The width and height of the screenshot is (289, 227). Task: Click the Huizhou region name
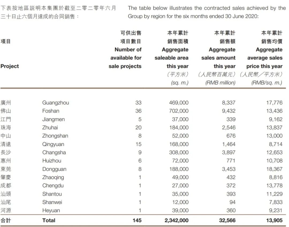coord(52,161)
